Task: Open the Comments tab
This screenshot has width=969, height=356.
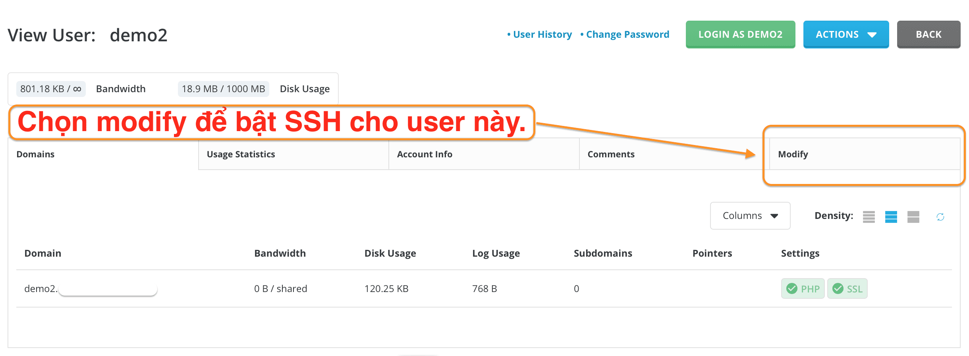Action: pyautogui.click(x=611, y=154)
